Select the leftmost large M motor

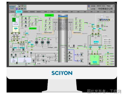point(36,42)
